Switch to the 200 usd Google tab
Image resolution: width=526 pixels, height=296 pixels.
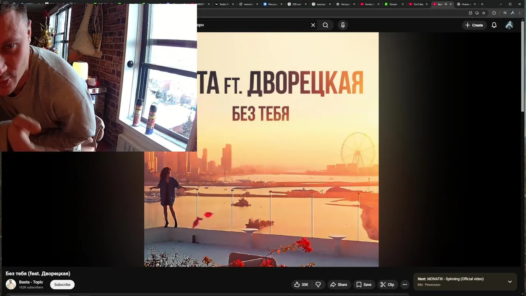tap(297, 4)
